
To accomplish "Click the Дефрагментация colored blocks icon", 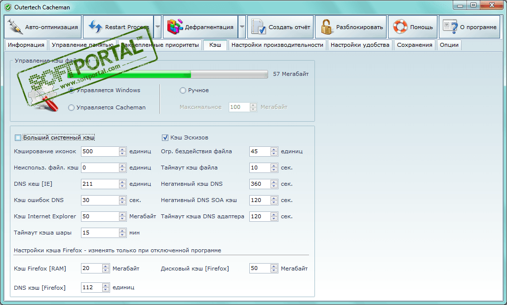I will [x=175, y=27].
